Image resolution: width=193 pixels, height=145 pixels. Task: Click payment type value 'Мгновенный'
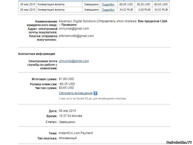click(68, 138)
